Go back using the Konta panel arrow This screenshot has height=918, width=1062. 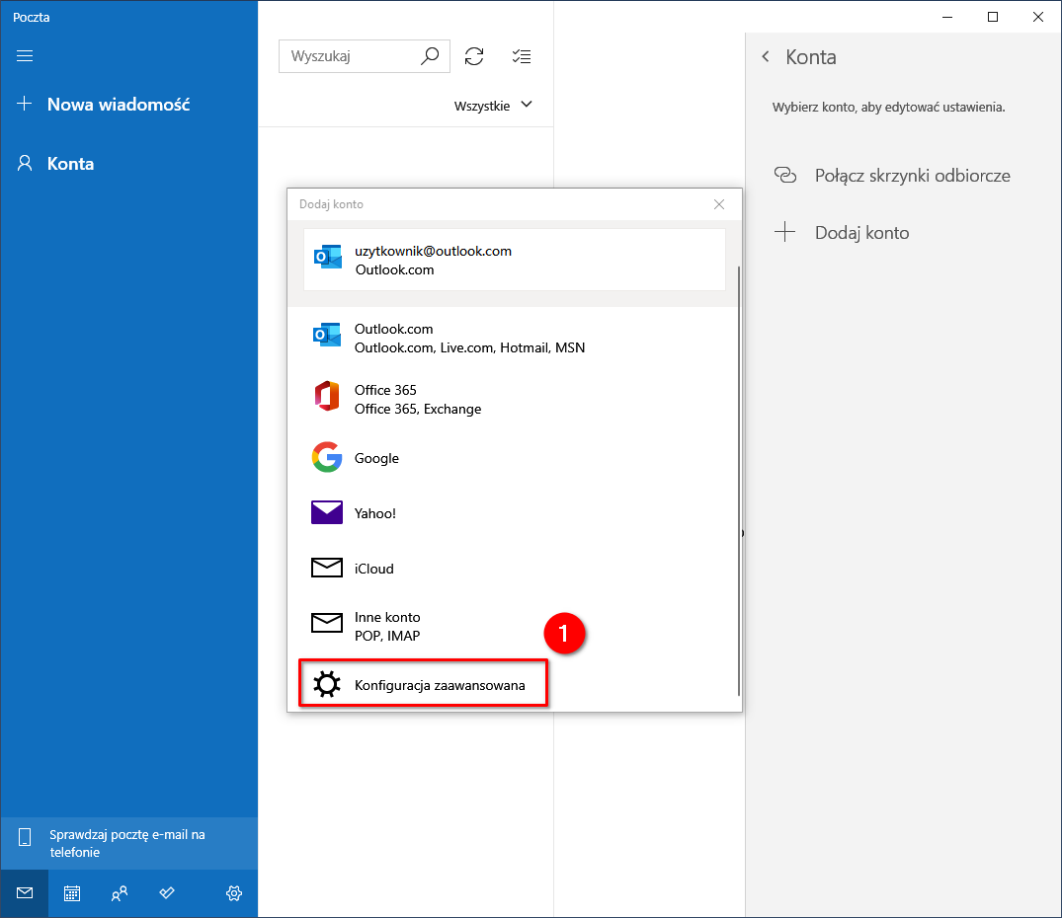click(x=766, y=57)
